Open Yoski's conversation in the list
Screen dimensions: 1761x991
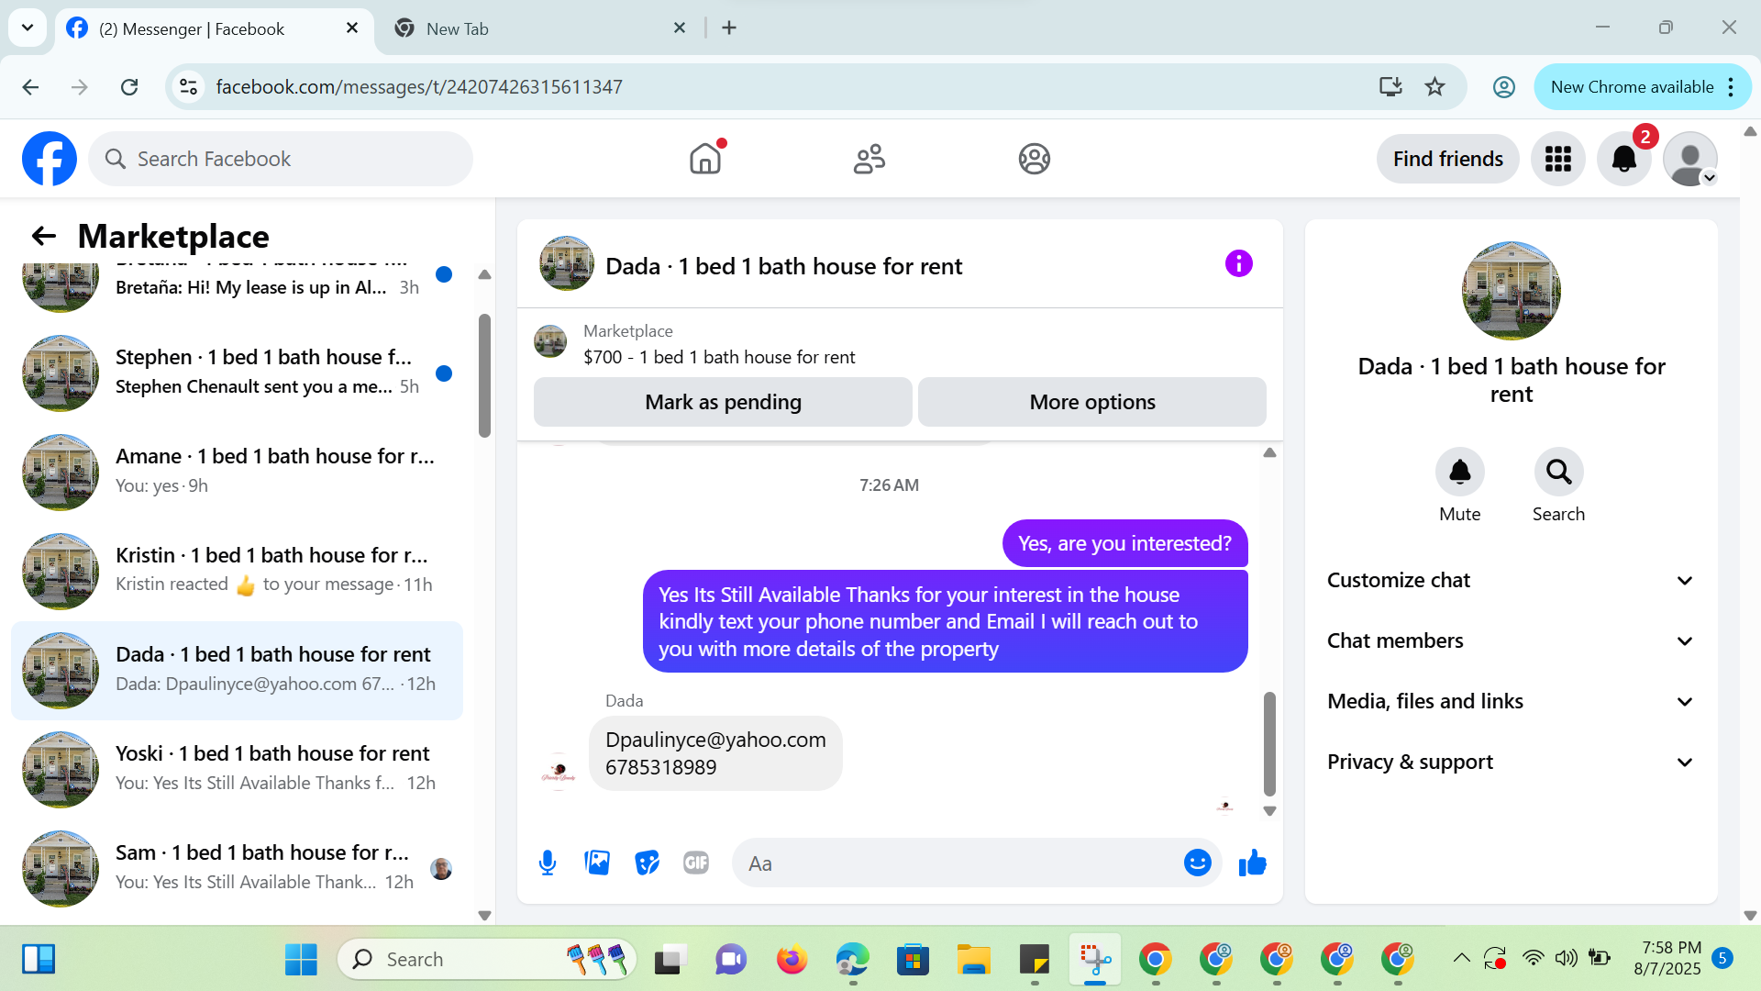tap(237, 769)
